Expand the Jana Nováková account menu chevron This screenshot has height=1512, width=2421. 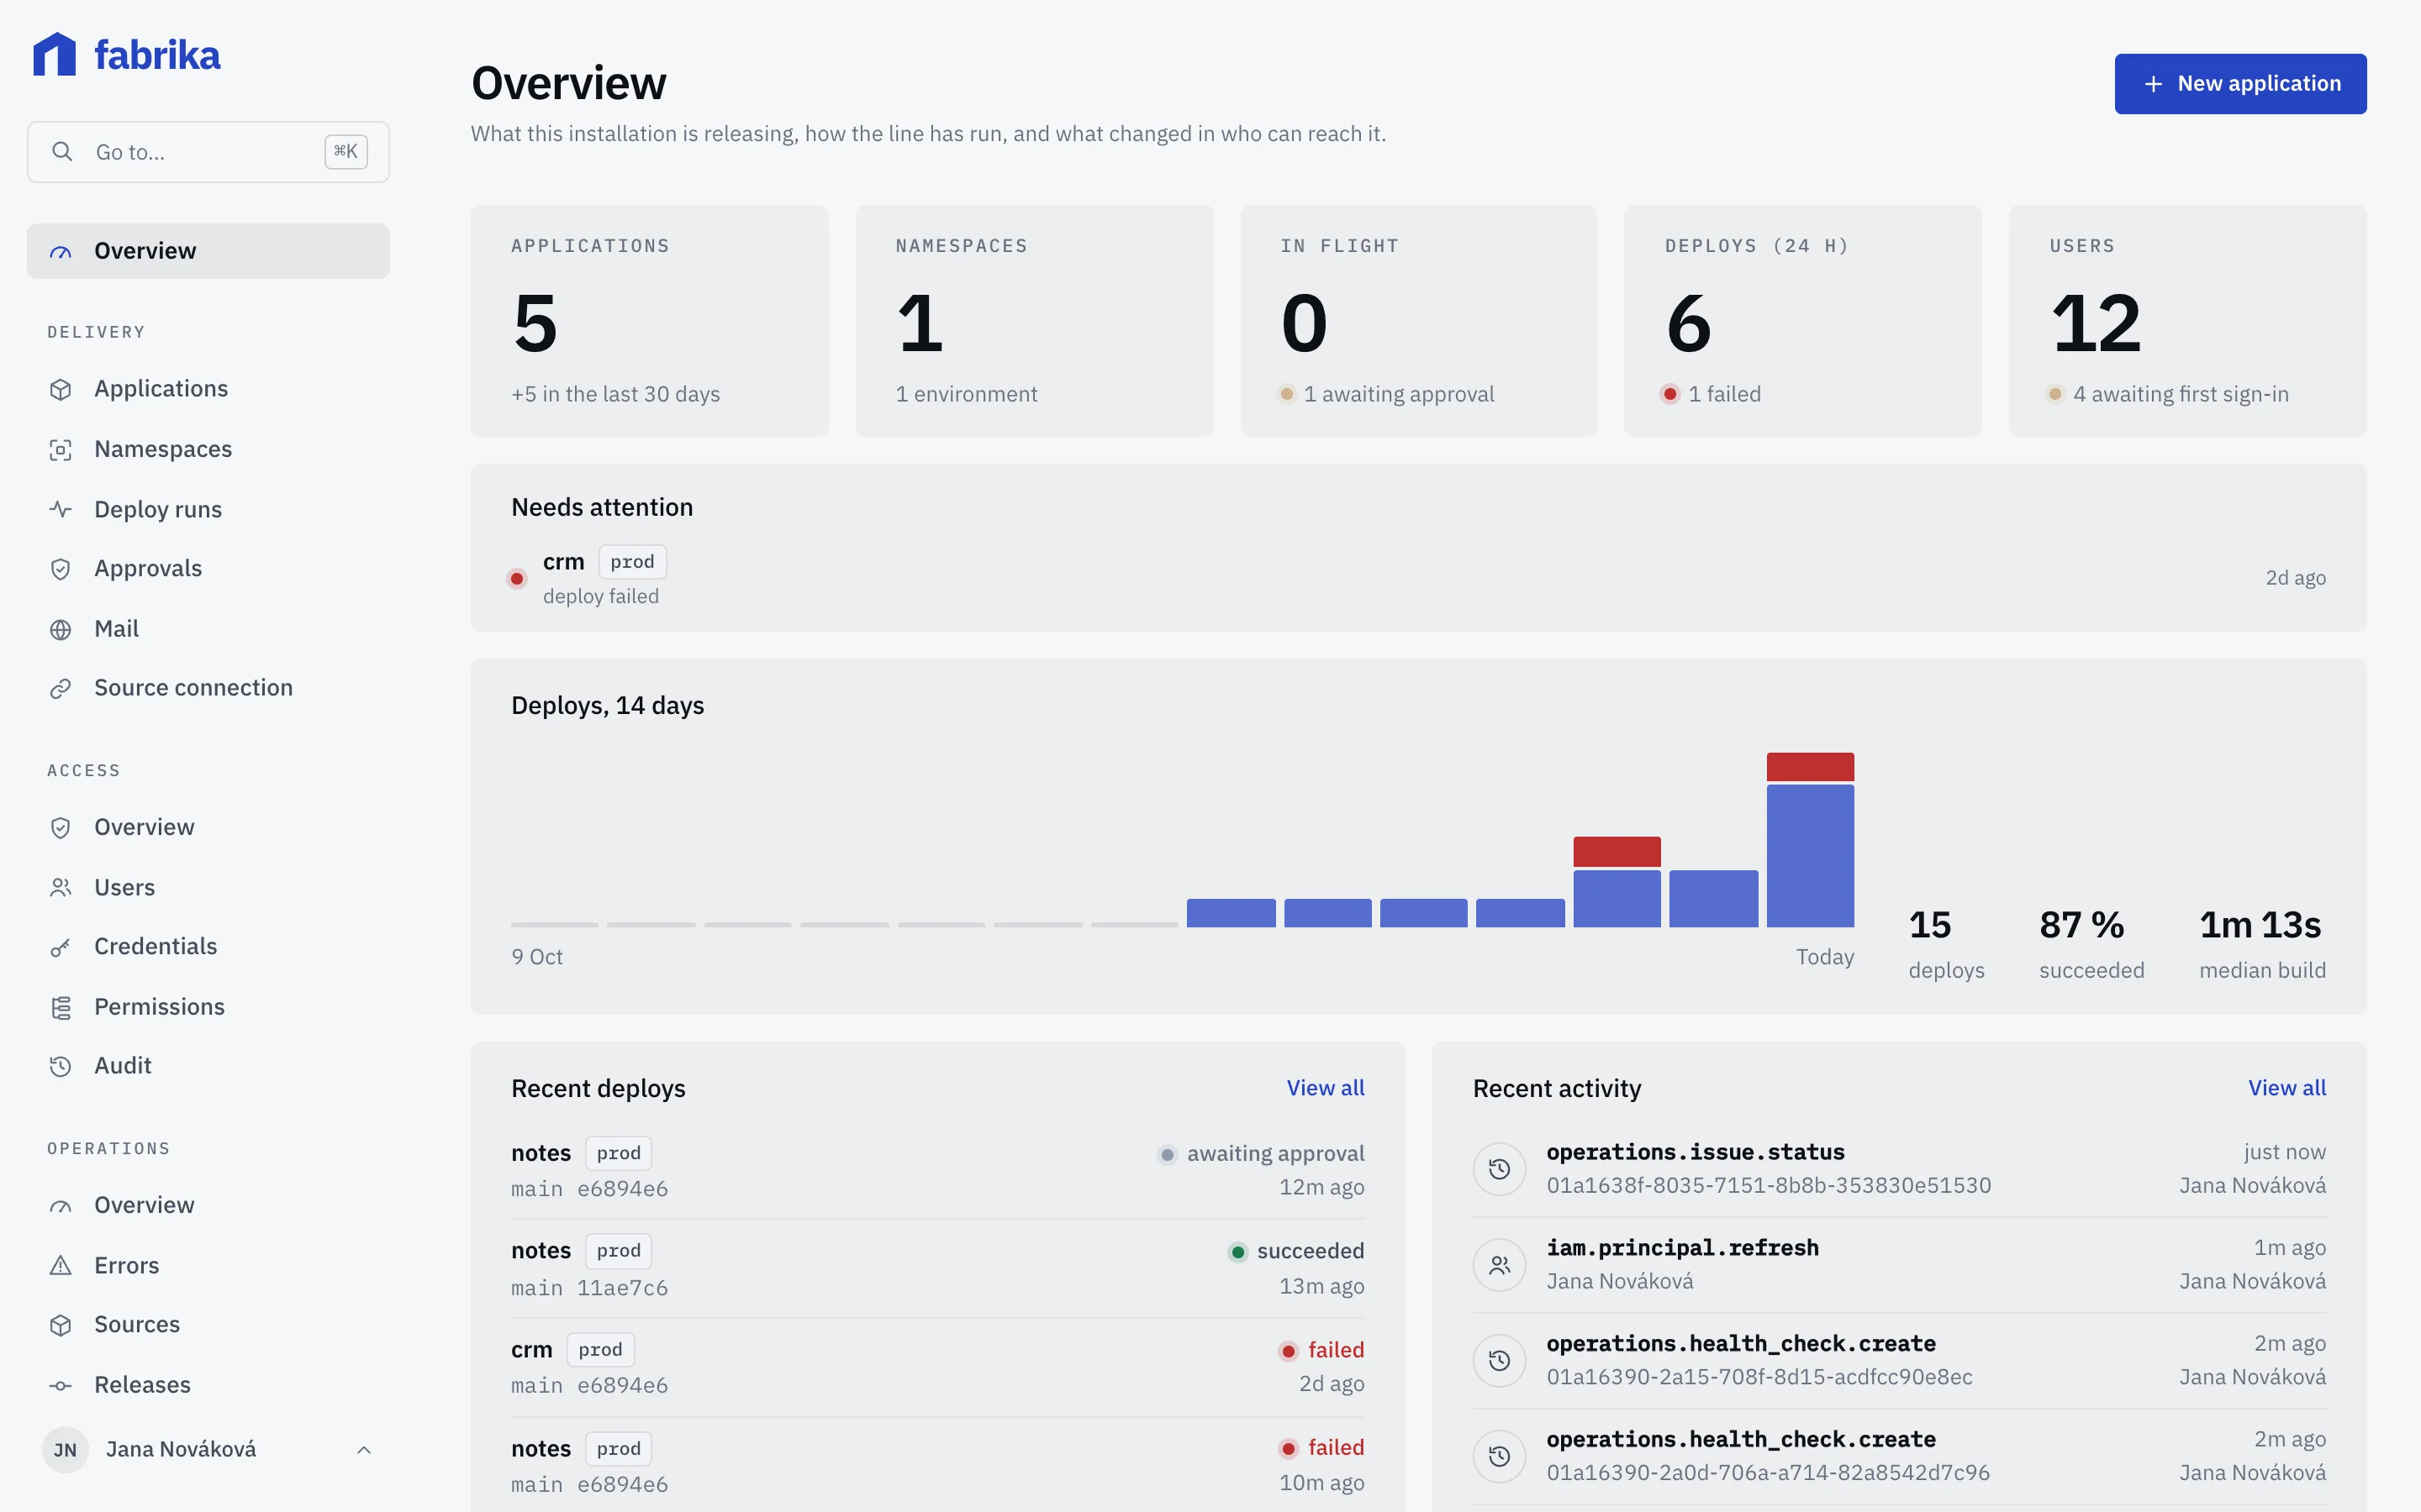point(364,1449)
